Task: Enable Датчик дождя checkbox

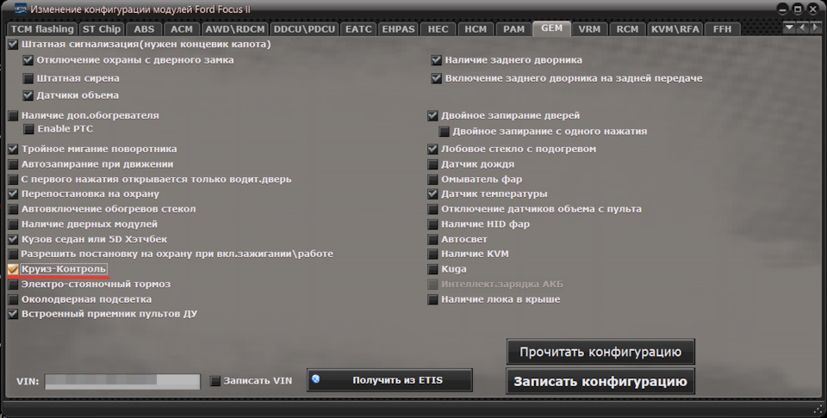Action: [432, 165]
